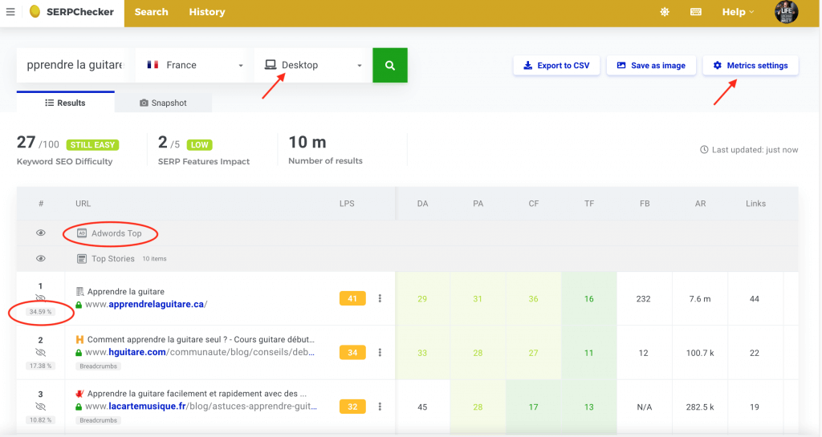Click the favicon of apprendrelaguitare.ca result
Screen dimensions: 822x437
tap(79, 292)
